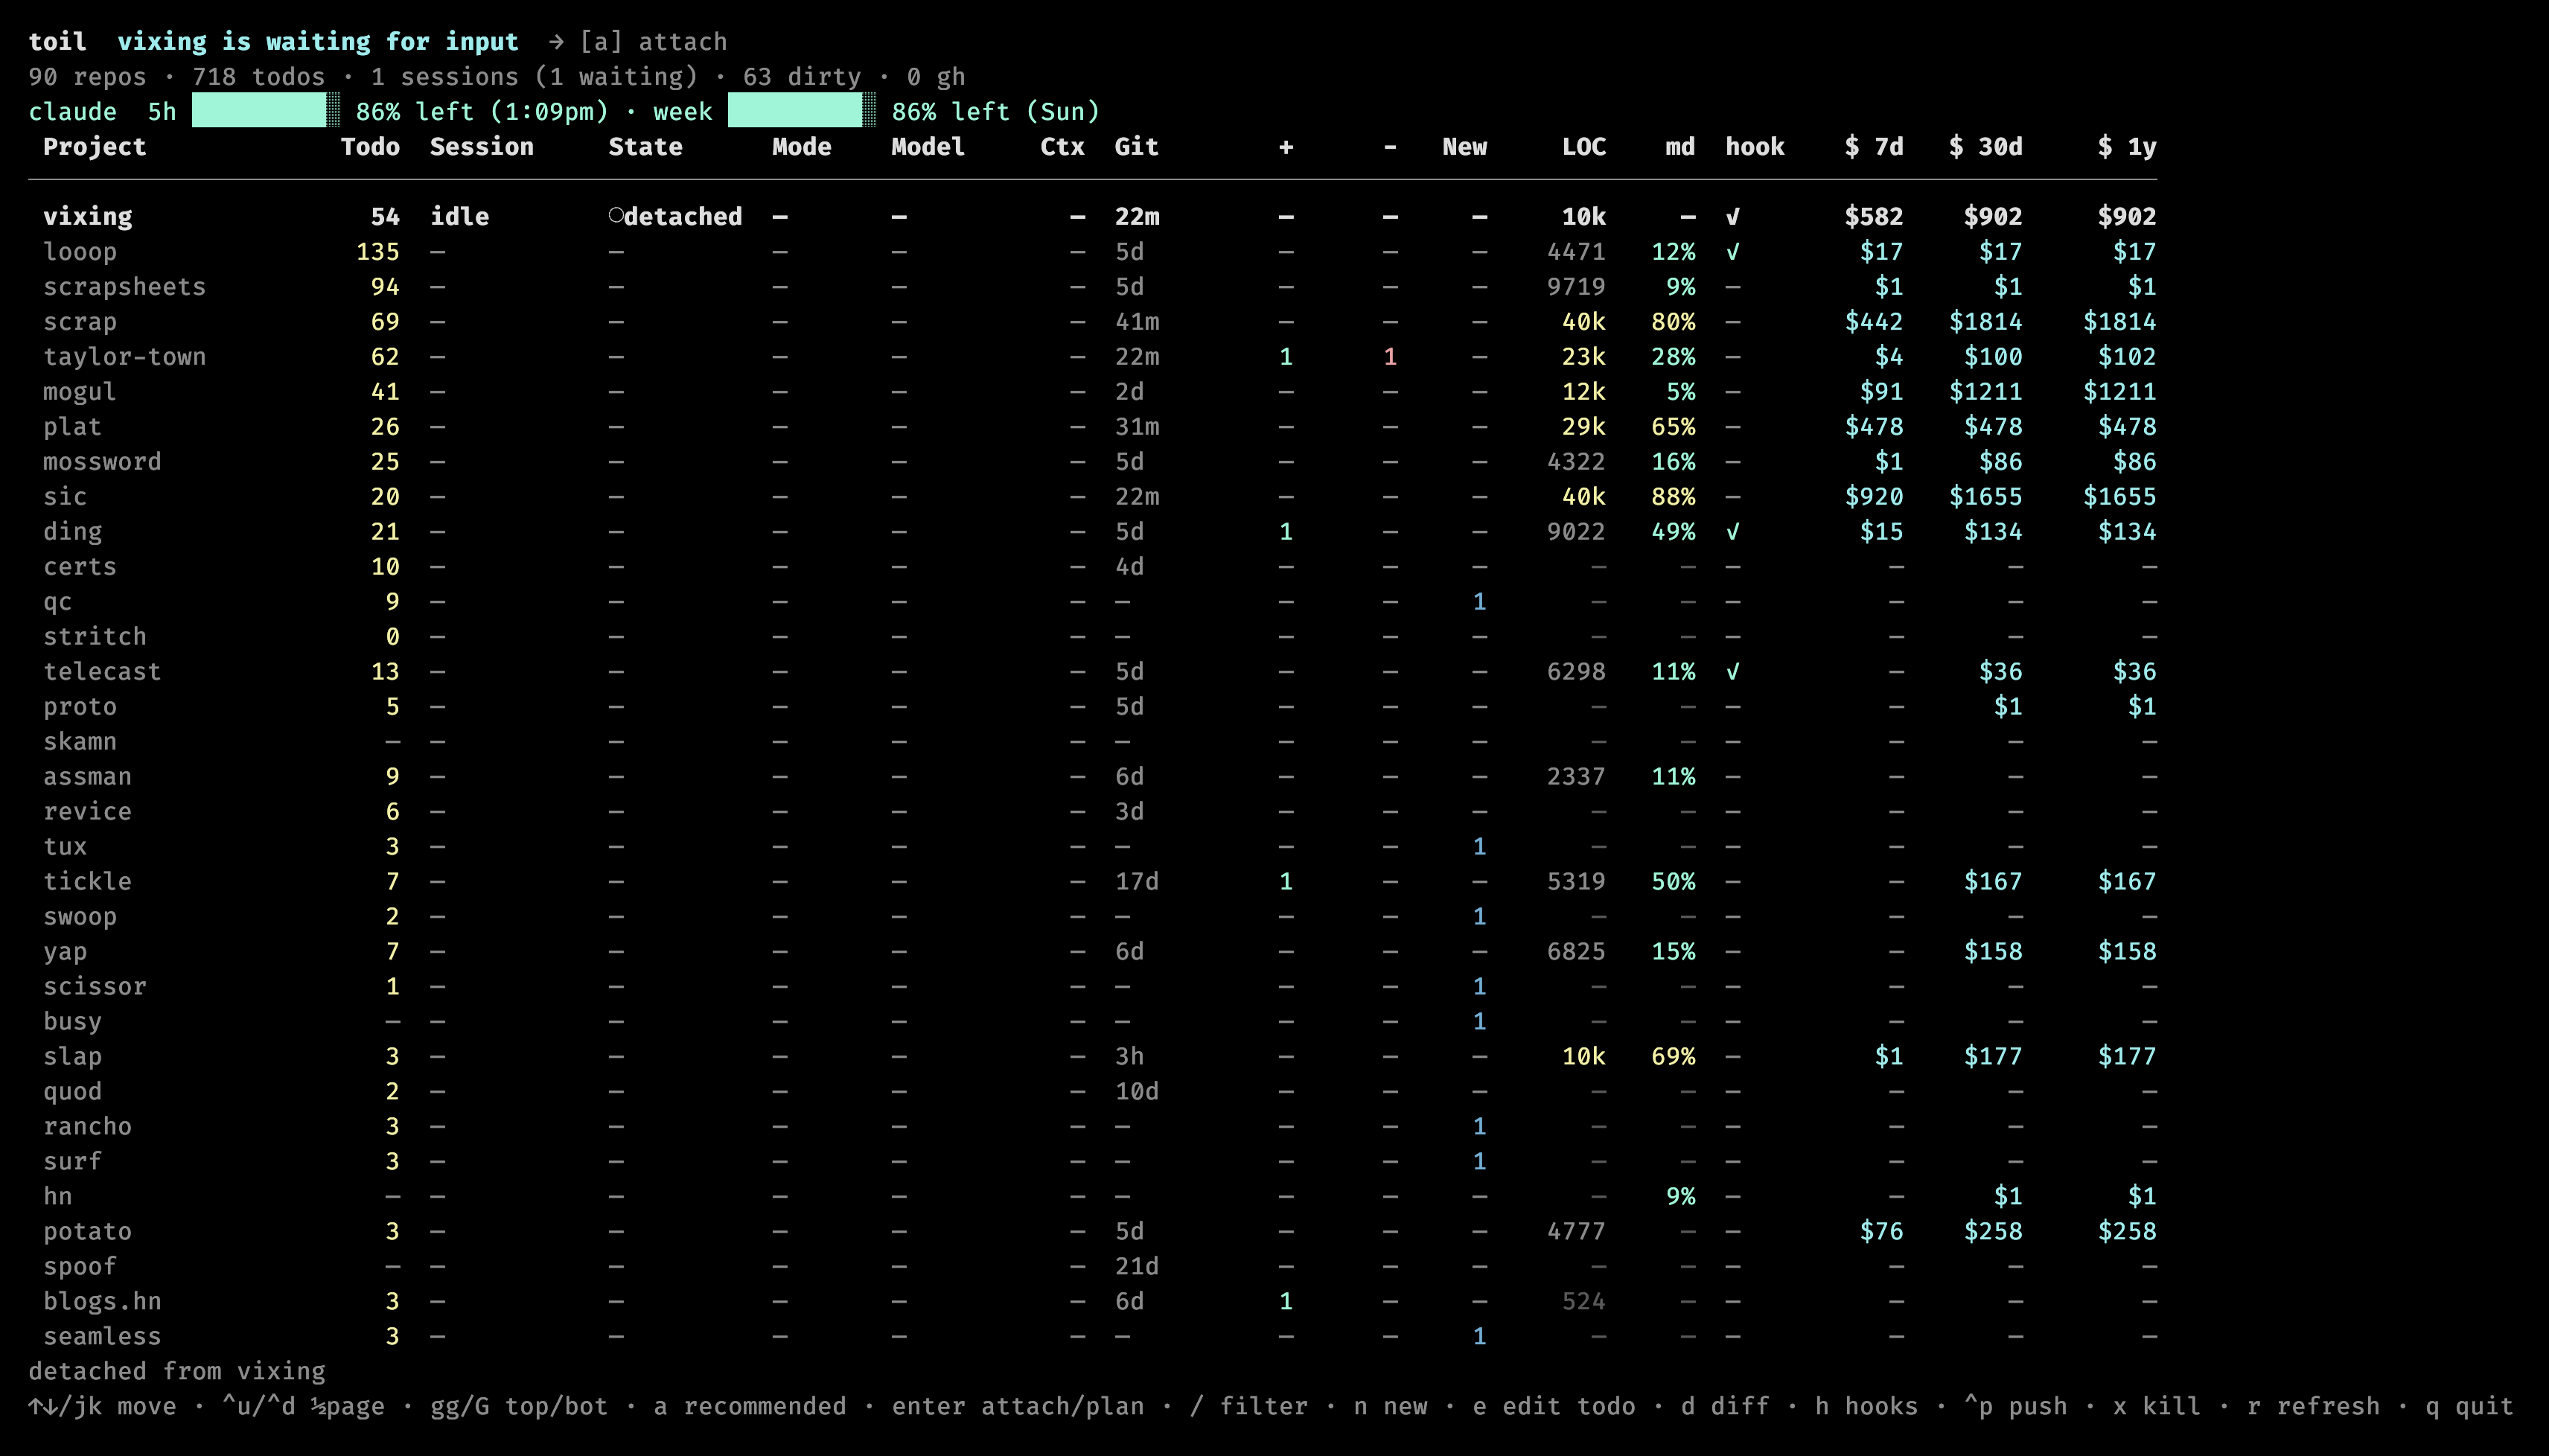Click the '/ filter' shortcut hint
Image resolution: width=2549 pixels, height=1456 pixels.
click(x=1249, y=1406)
